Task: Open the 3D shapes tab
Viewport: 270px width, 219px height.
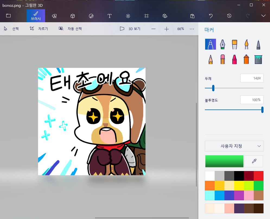Action: pos(73,16)
